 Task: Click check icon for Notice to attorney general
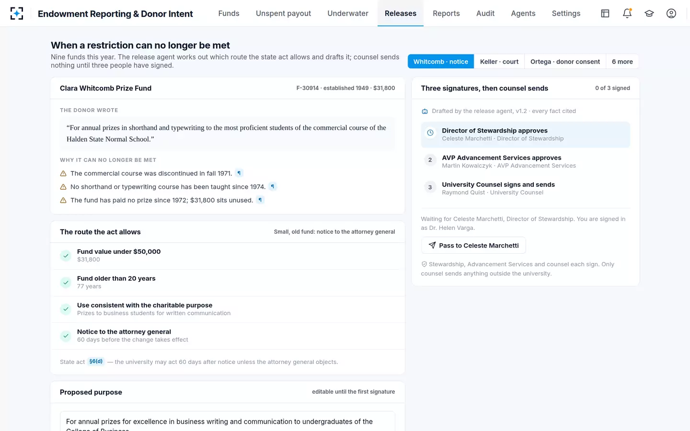pos(66,336)
